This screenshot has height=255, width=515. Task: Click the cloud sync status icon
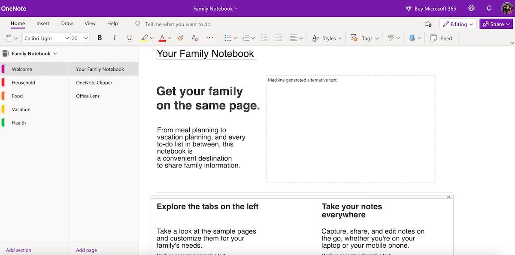(427, 24)
